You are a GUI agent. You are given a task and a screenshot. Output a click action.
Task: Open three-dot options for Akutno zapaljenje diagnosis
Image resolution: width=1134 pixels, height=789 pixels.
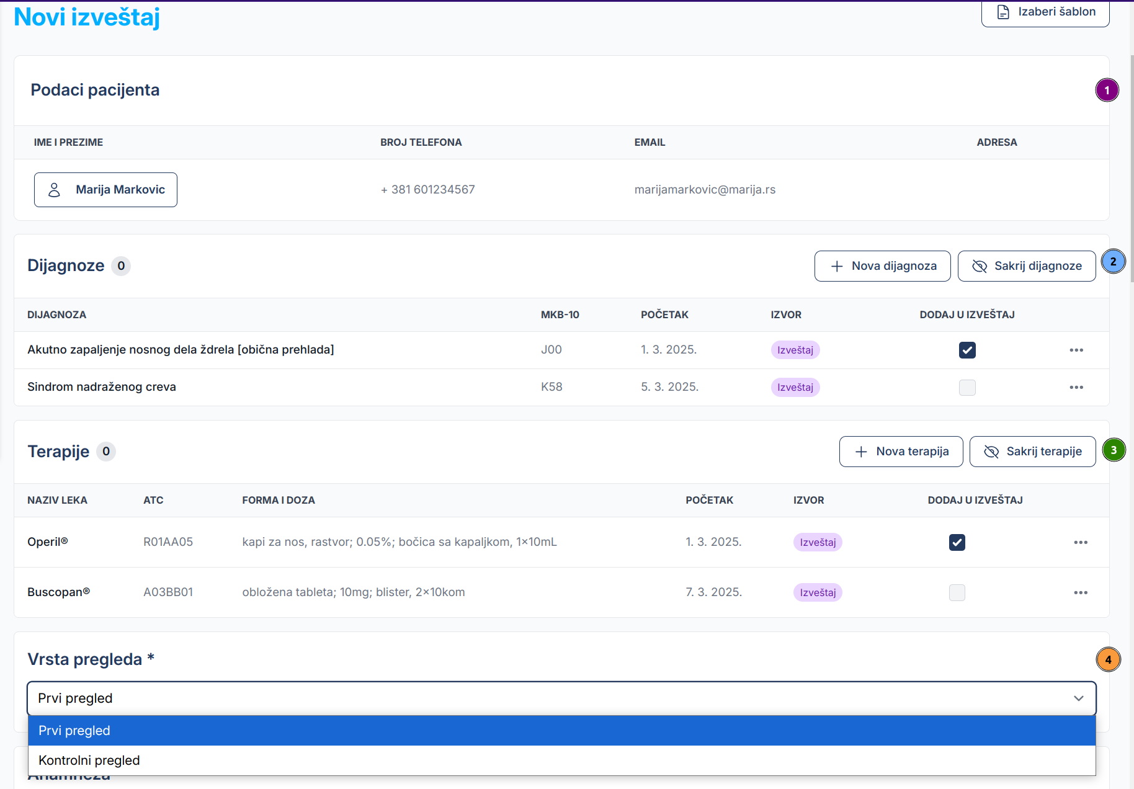(1076, 350)
